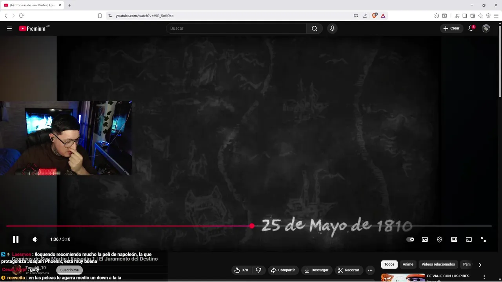Open the media playlist music-note icon
The width and height of the screenshot is (502, 282).
point(457,16)
